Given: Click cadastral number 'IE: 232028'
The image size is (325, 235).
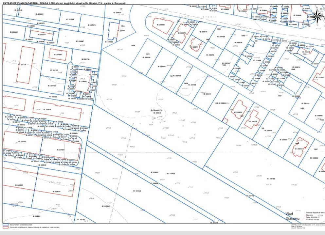Looking at the screenshot, I should [47, 109].
